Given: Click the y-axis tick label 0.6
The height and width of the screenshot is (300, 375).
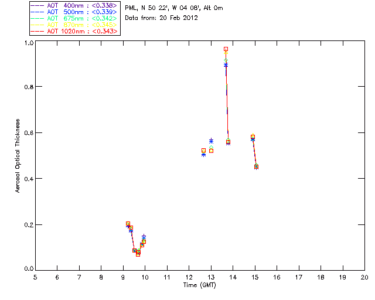Looking at the screenshot, I should (x=29, y=132).
